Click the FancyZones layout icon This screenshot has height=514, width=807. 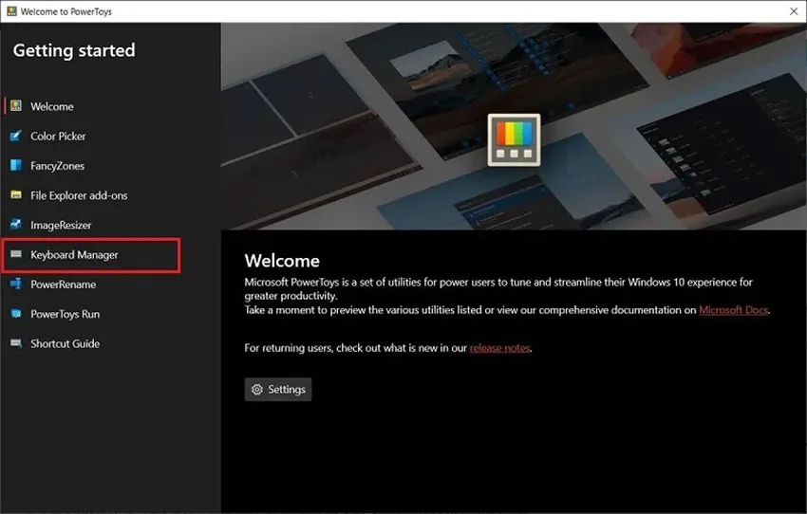click(16, 165)
